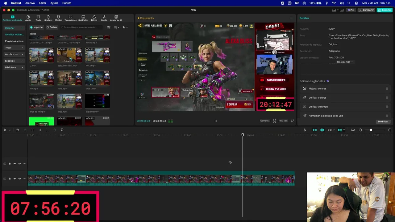Screen dimensions: 395x222
Task: Open the Stickers panel
Action: pos(48,18)
